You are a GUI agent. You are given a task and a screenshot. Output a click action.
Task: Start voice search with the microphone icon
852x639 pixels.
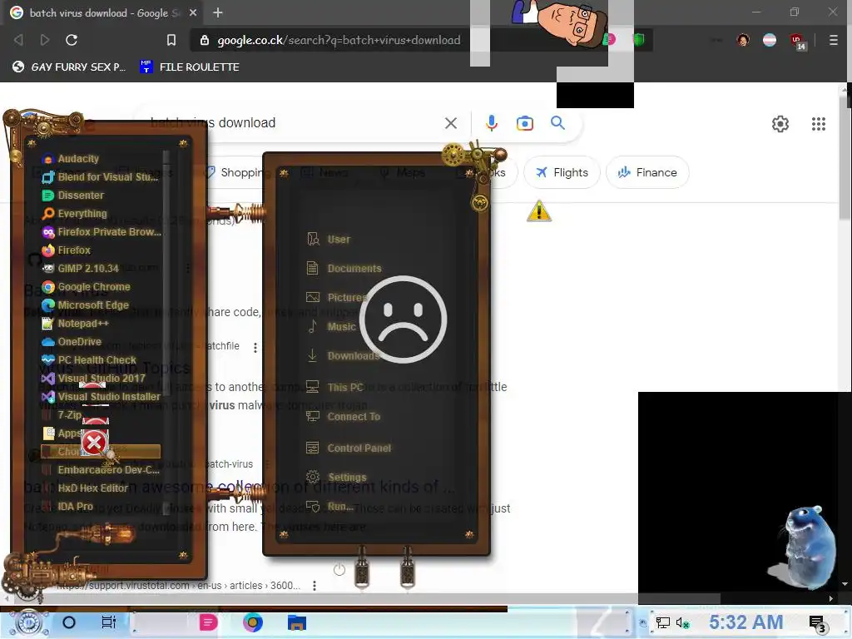492,123
